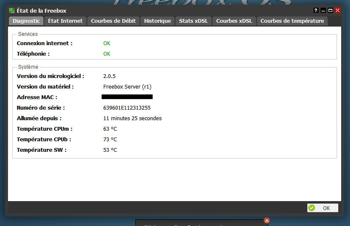The width and height of the screenshot is (350, 226).
Task: Select serial number 639601E112313255
Action: pos(127,108)
